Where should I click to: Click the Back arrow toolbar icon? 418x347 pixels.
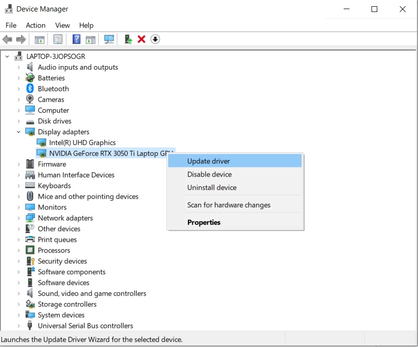[8, 39]
